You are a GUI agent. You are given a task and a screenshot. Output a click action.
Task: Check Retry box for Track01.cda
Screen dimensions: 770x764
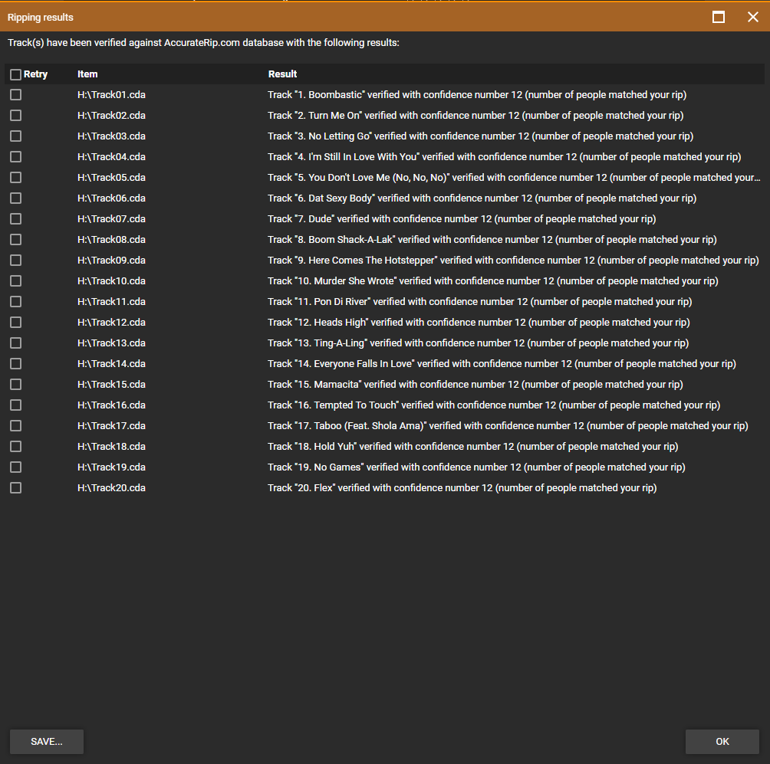(15, 95)
